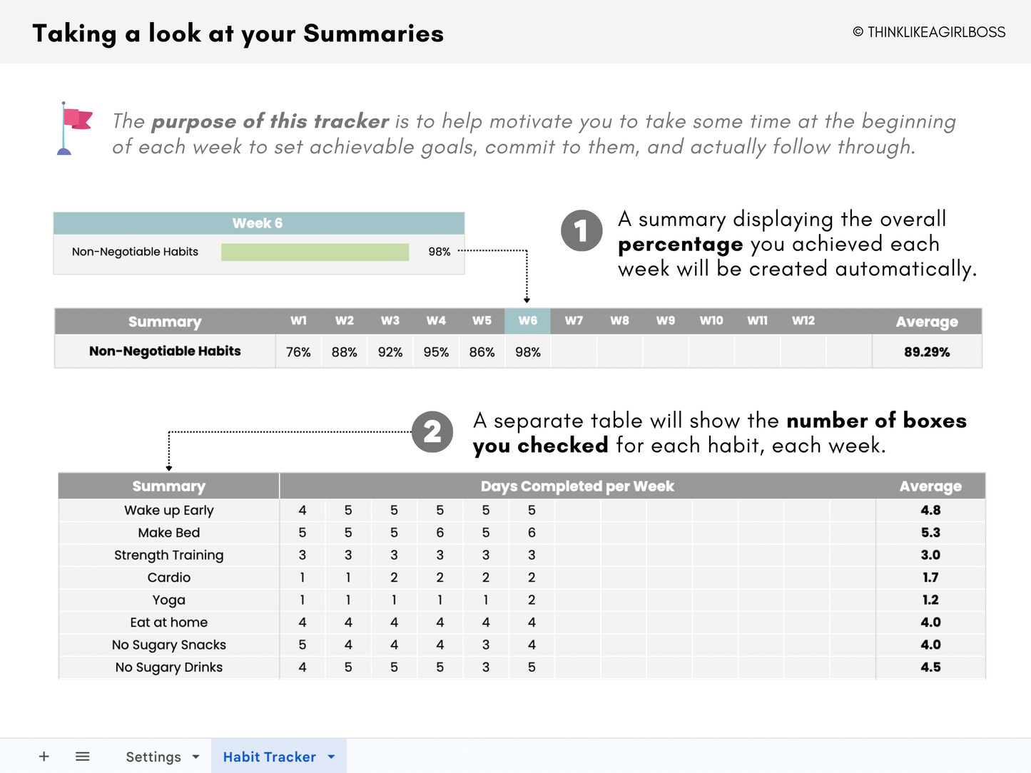Select the Wake up Early row label
The width and height of the screenshot is (1031, 773).
[x=169, y=511]
